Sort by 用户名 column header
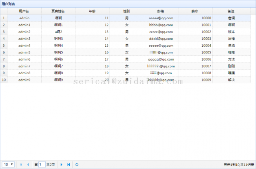The width and height of the screenshot is (256, 169). (x=24, y=11)
